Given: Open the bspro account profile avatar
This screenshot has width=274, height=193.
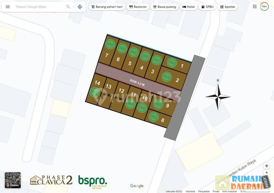Looking at the screenshot, I should pos(264,6).
